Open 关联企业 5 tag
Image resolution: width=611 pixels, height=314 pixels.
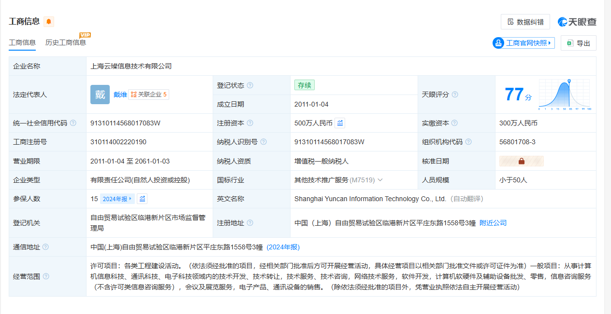pyautogui.click(x=149, y=95)
